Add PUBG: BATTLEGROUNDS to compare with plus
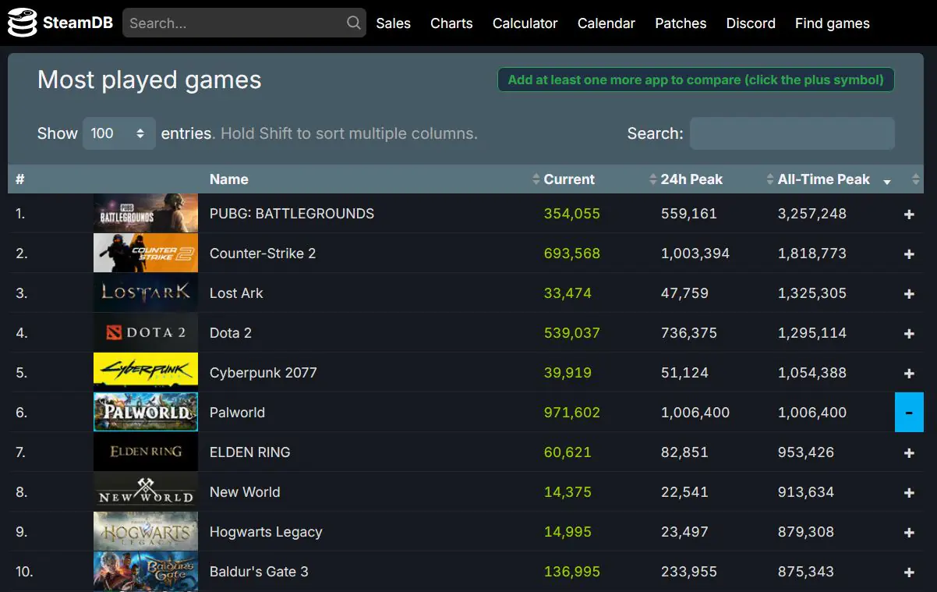Screen dimensions: 937x592 tap(909, 214)
